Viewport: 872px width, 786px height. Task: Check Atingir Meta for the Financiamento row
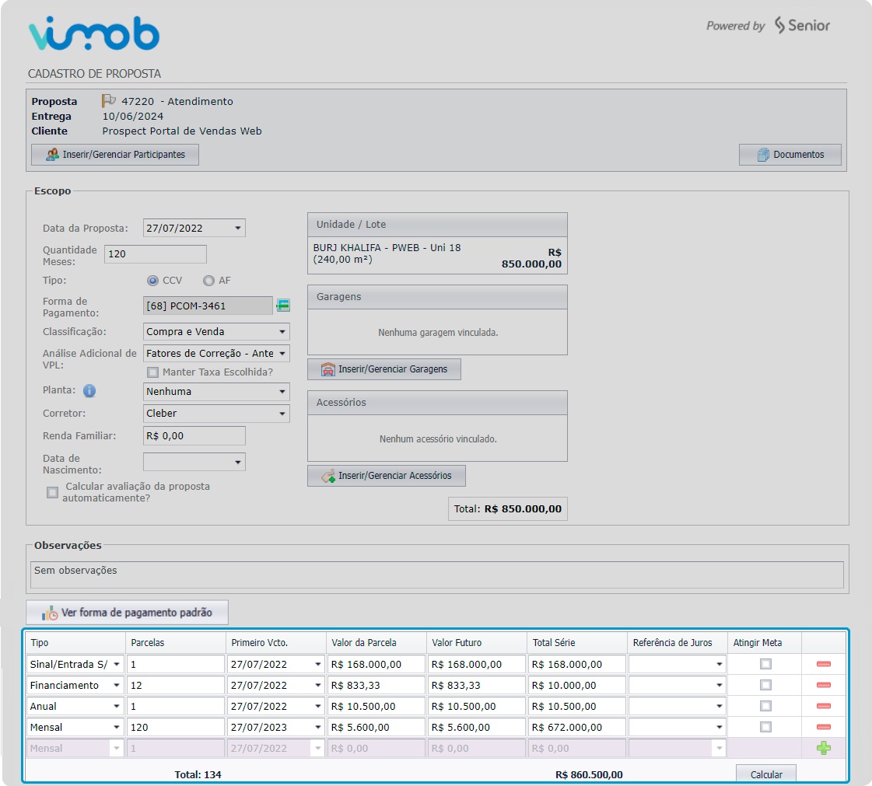pyautogui.click(x=765, y=685)
